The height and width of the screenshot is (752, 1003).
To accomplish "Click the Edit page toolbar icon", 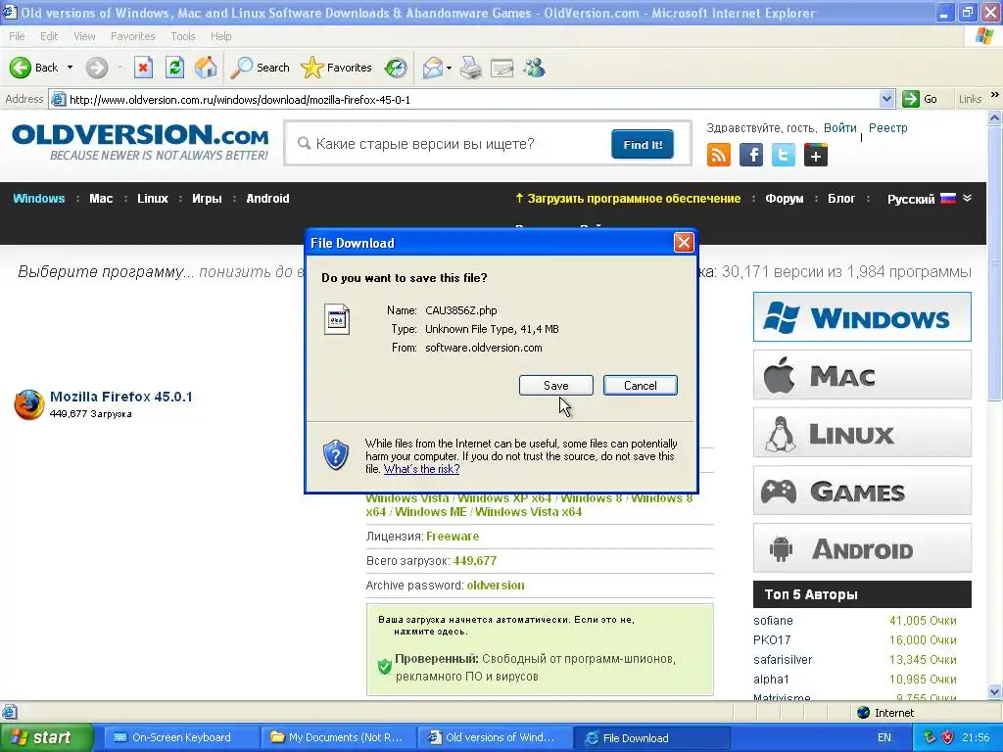I will coord(502,68).
